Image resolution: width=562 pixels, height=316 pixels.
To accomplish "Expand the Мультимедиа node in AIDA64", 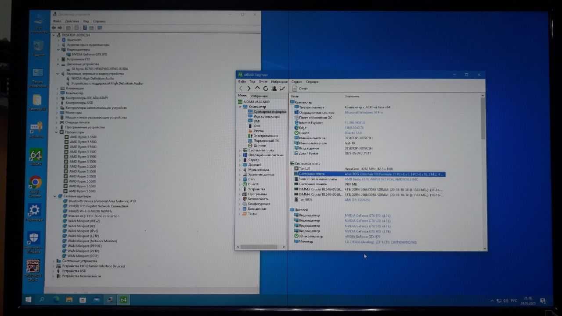I will pyautogui.click(x=240, y=169).
